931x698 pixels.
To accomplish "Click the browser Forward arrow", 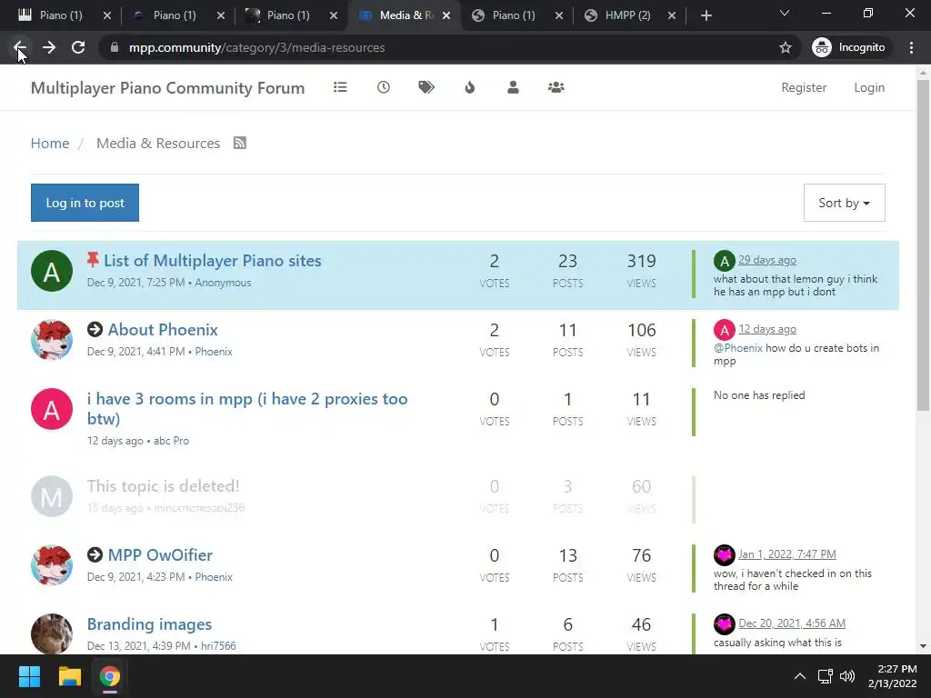I will click(49, 47).
